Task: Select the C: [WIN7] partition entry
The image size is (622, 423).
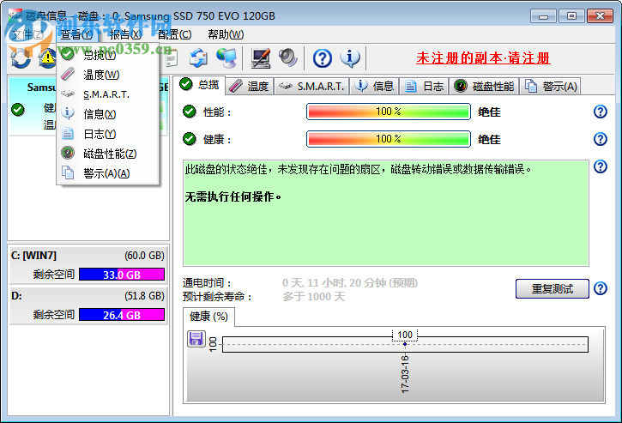Action: pyautogui.click(x=88, y=264)
